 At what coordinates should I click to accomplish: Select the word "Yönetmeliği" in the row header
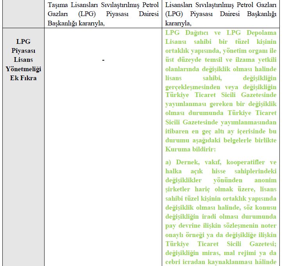click(x=24, y=69)
